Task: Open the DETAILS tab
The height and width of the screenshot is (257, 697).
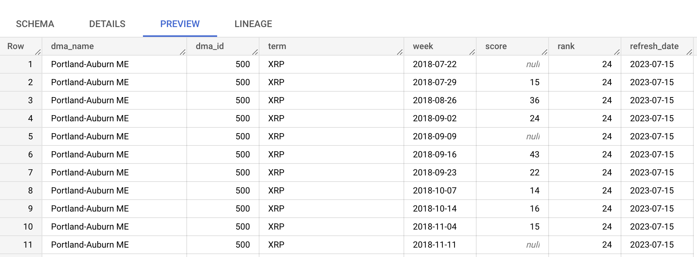Action: tap(107, 24)
